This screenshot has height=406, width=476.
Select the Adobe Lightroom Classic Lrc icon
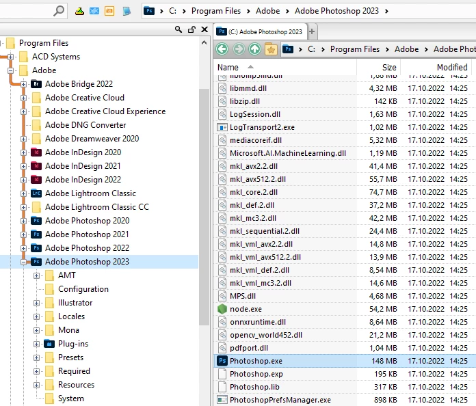coord(36,193)
